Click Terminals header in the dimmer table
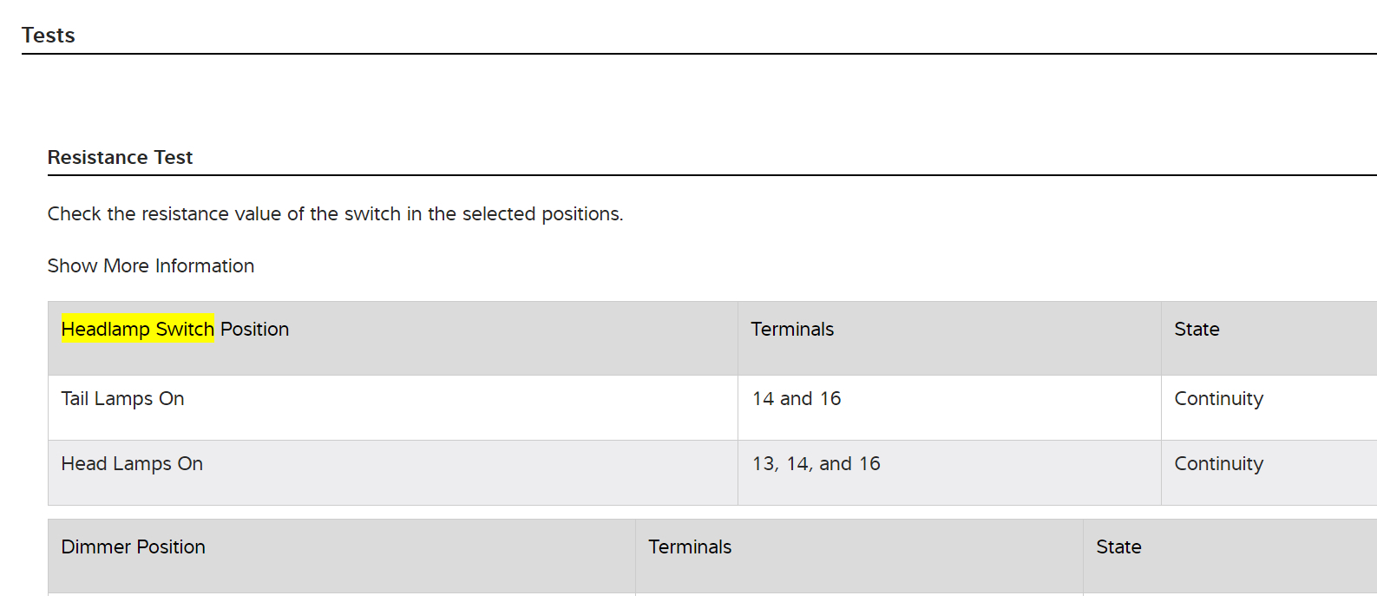Viewport: 1377px width, 602px height. tap(690, 547)
